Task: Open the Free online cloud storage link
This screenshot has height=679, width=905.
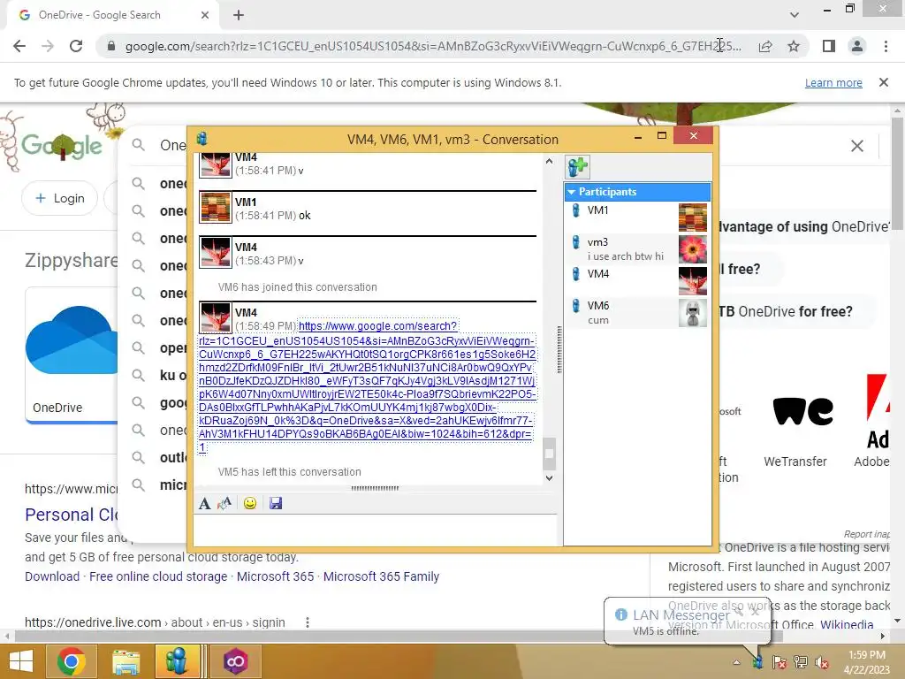Action: click(158, 576)
